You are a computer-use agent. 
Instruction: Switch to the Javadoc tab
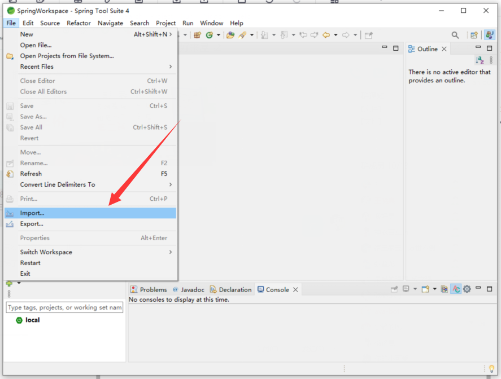(189, 290)
